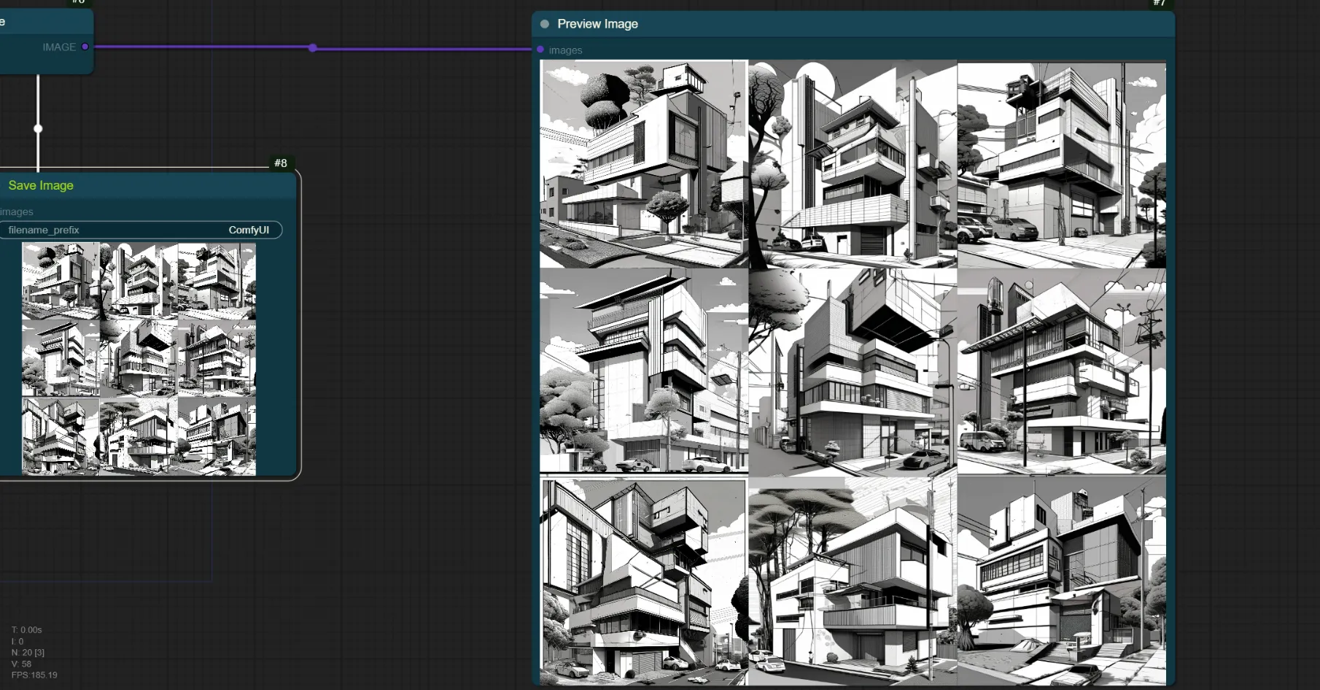The image size is (1320, 690).
Task: Select the reroute dot on the white link
Action: pos(38,129)
